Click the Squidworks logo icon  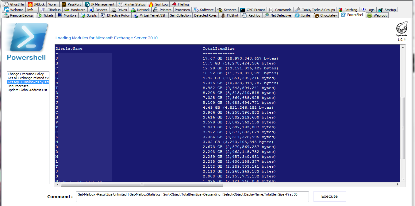pos(402,28)
